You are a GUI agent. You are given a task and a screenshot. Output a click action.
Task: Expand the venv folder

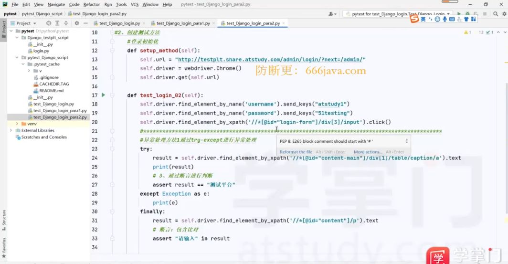(17, 124)
